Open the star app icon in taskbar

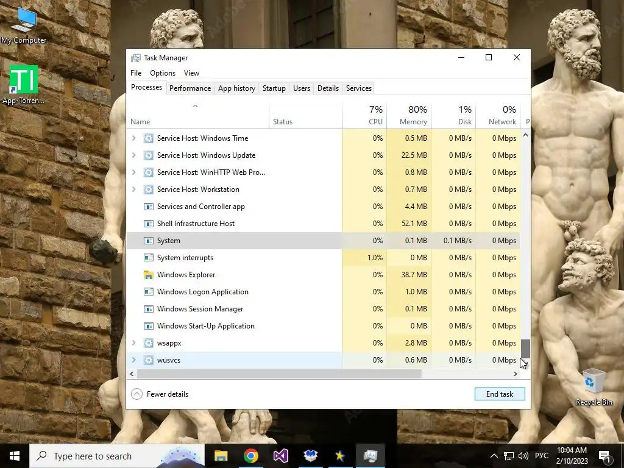[340, 456]
